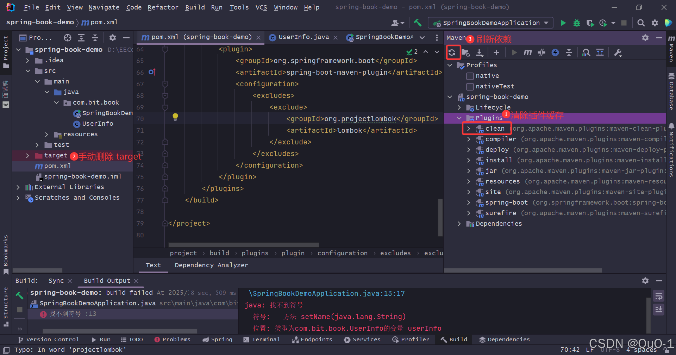Click Expand All icon in Project panel

(x=81, y=38)
